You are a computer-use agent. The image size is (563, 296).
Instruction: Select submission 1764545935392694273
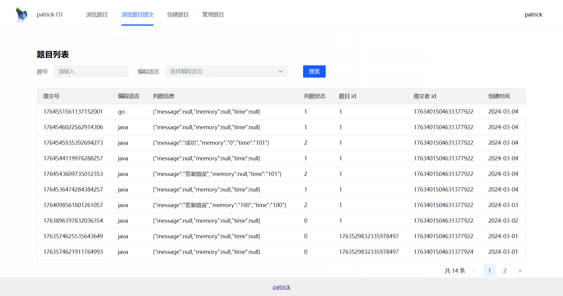pos(73,143)
